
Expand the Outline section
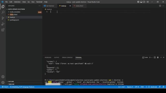tap(24, 82)
